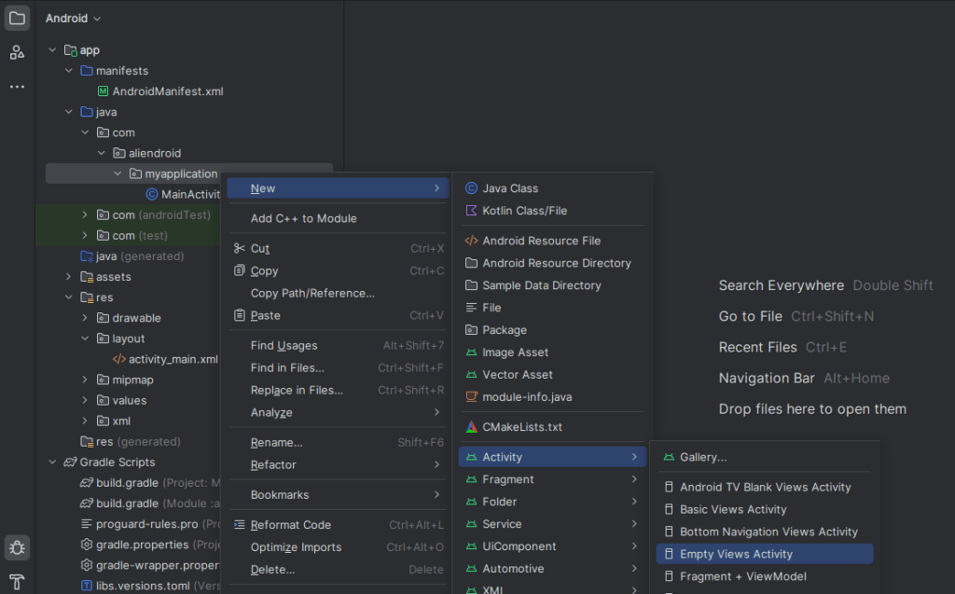Click the Package folder icon in submenu
Screen dimensions: 955x594
(471, 329)
